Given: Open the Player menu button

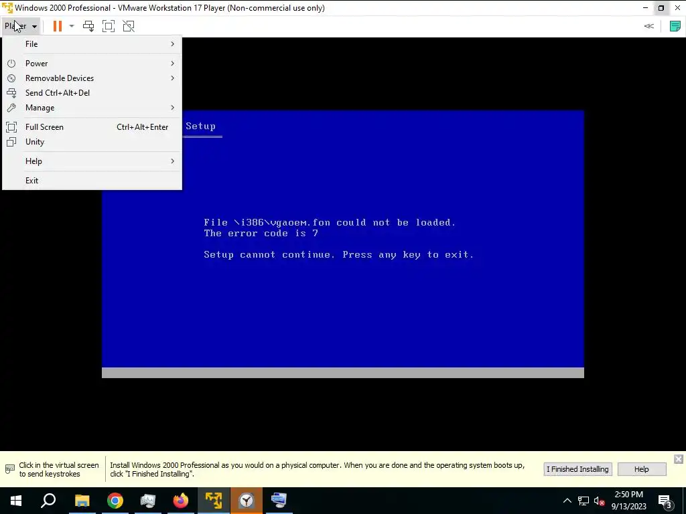Looking at the screenshot, I should pos(21,26).
